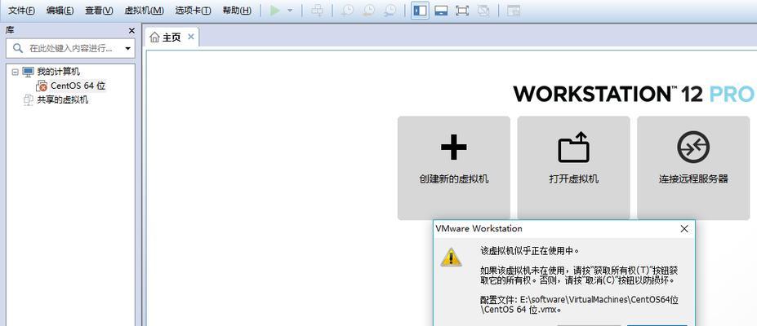Open the 虚拟机(M) menu

[x=144, y=11]
